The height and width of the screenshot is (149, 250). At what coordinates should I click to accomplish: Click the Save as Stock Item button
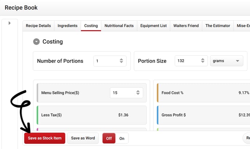(x=45, y=138)
